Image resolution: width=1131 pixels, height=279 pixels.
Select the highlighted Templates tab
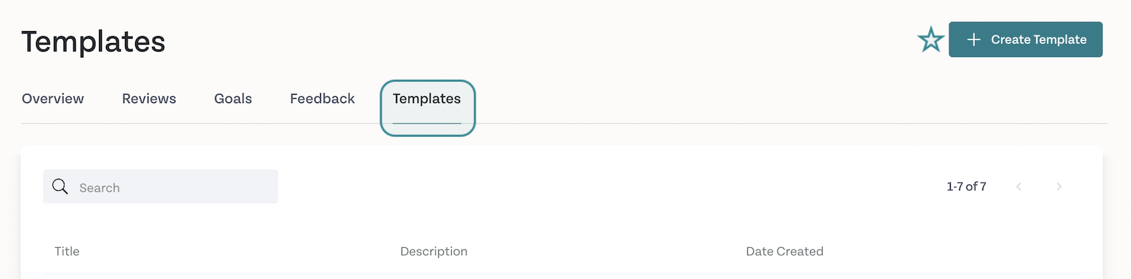point(428,107)
